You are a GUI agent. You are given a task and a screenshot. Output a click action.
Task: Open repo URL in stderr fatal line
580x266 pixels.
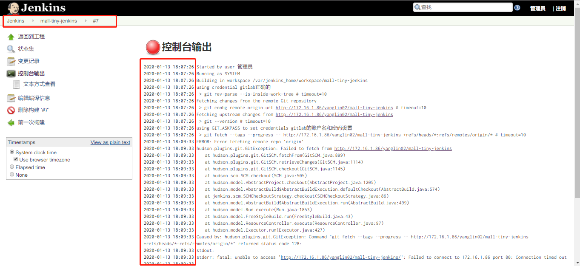point(341,257)
